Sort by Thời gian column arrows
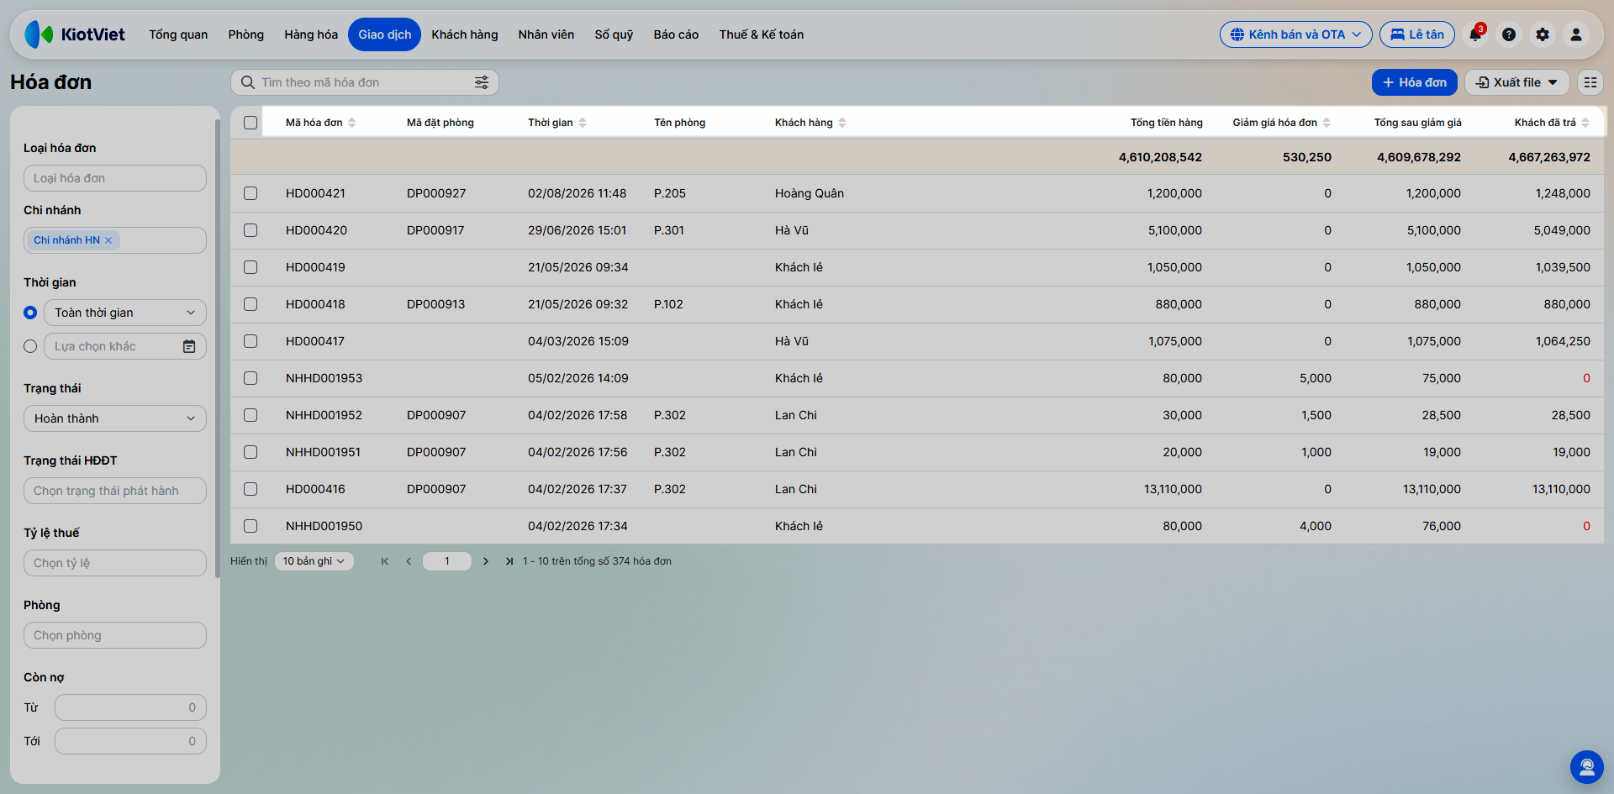The width and height of the screenshot is (1614, 794). pos(583,123)
